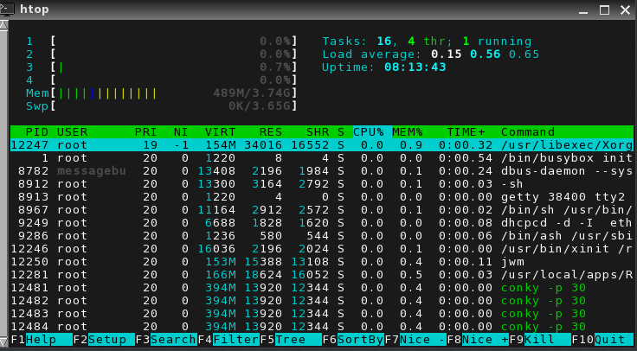Sort by MEM% column header
This screenshot has height=351, width=637.
tap(408, 132)
